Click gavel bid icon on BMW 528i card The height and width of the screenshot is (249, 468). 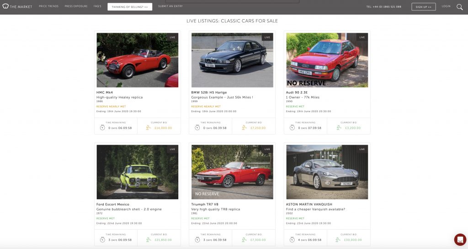(244, 128)
